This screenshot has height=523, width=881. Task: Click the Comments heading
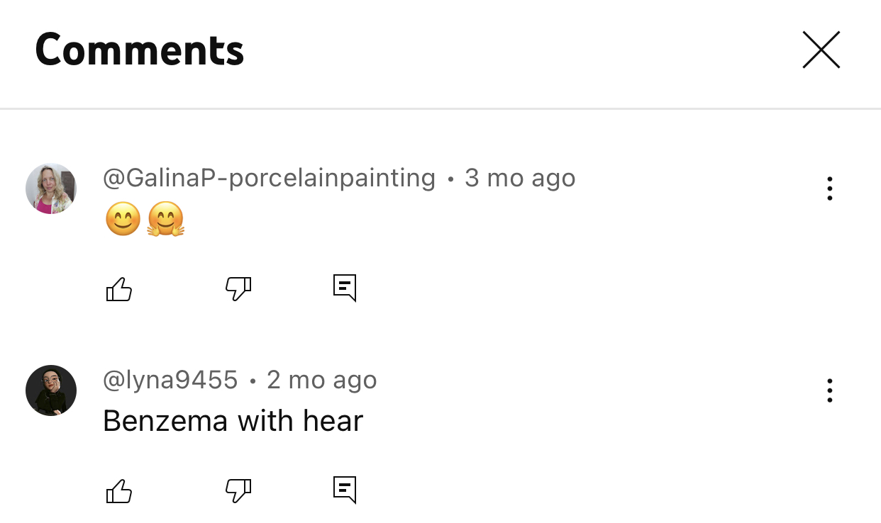pos(140,50)
